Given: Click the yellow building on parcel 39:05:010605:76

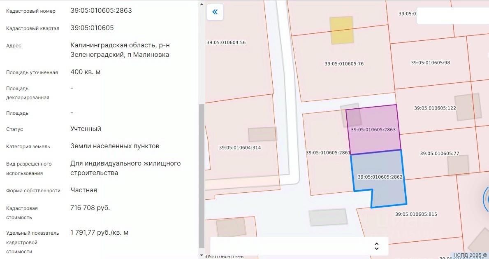Looking at the screenshot, I should (x=342, y=30).
